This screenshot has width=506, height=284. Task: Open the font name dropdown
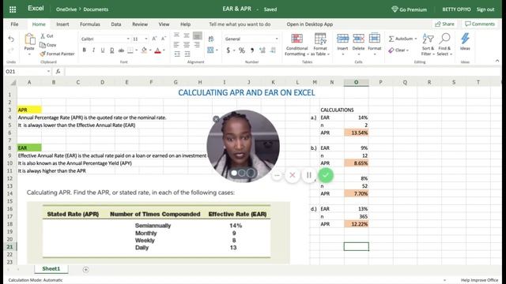click(128, 39)
